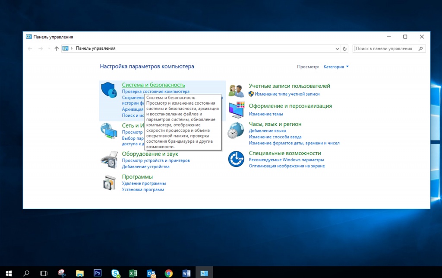Launch Excel from the taskbar

coord(133,273)
